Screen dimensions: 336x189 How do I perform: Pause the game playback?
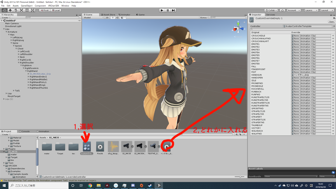click(168, 10)
